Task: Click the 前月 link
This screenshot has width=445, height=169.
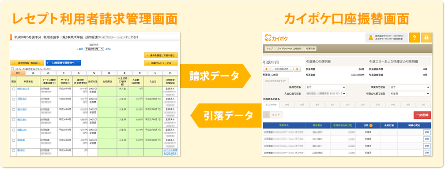Action: click(81, 49)
